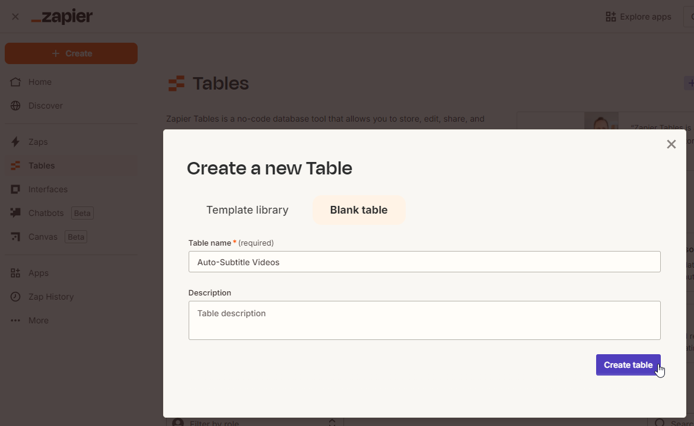Switch to the Template library tab

pyautogui.click(x=247, y=210)
